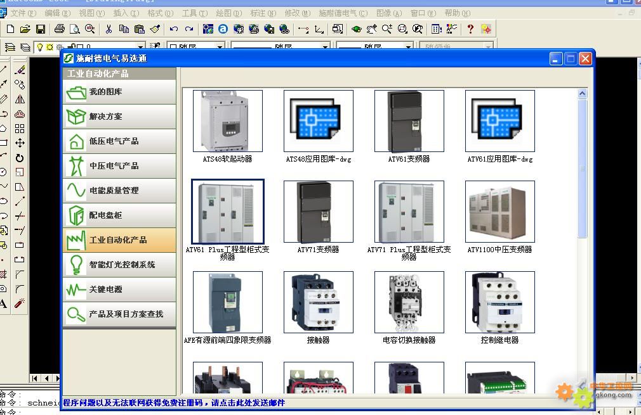Select ATV61应用图库-dwg thumbnail
Screen dimensions: 641x415
pos(500,121)
